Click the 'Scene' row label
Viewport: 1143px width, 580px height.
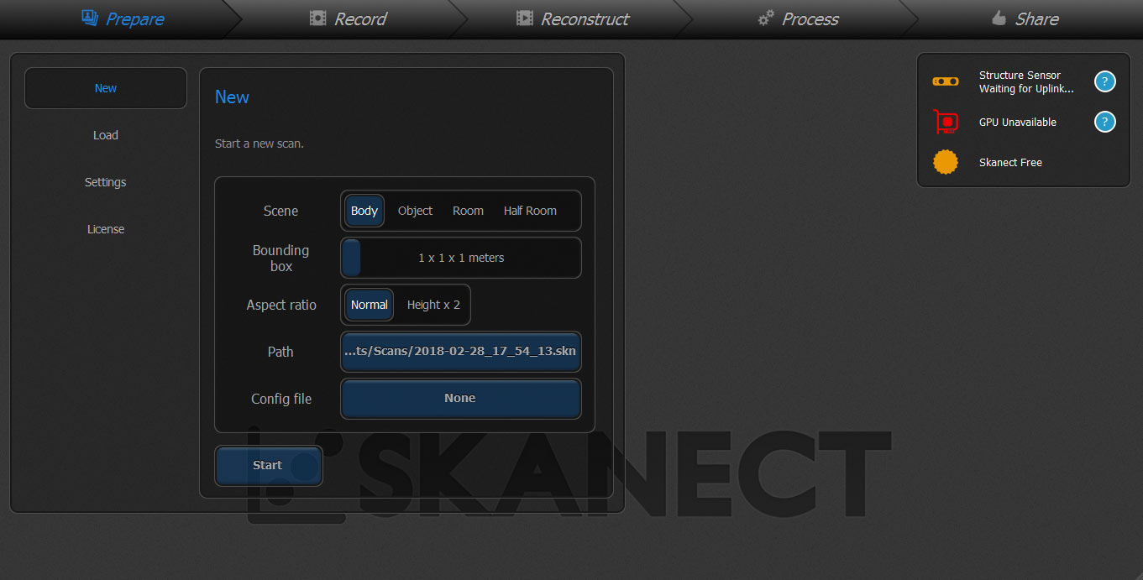point(281,211)
